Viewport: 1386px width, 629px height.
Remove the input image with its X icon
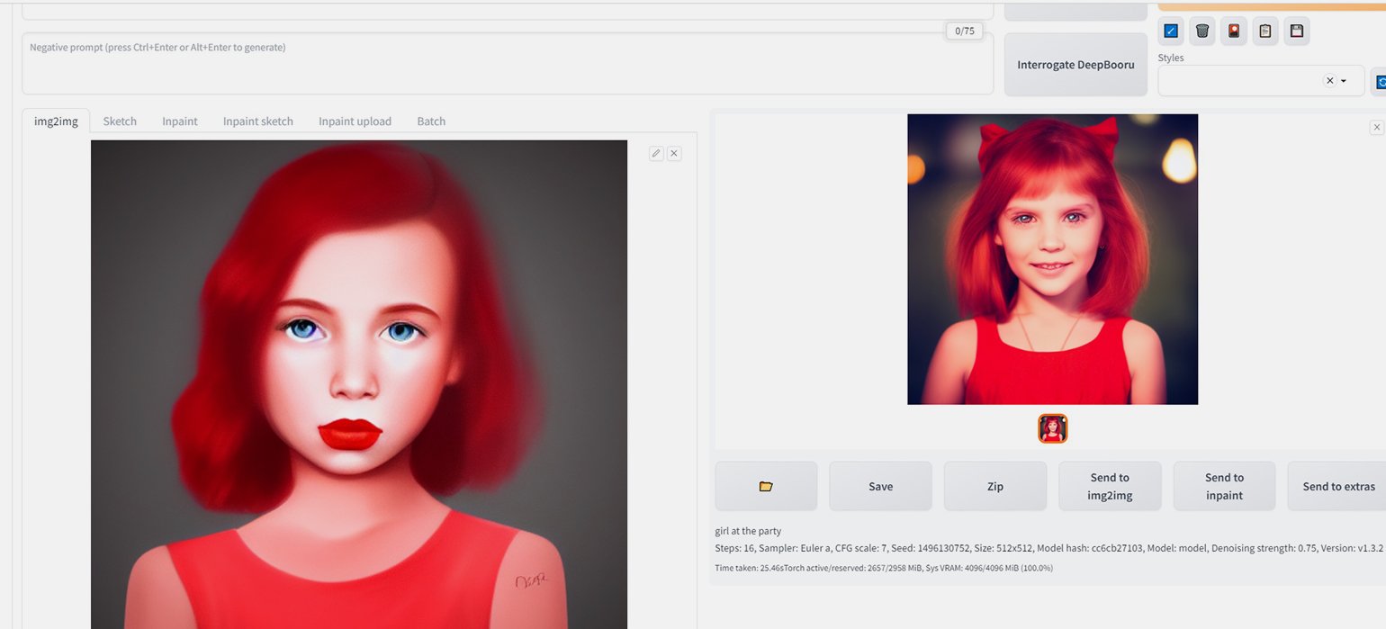674,154
